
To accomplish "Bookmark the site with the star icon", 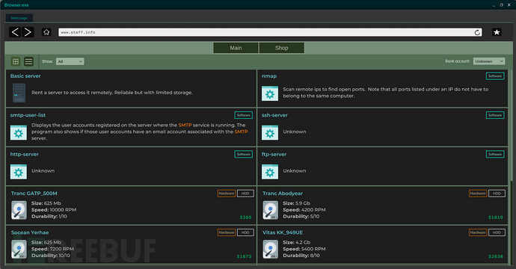I will [x=497, y=32].
